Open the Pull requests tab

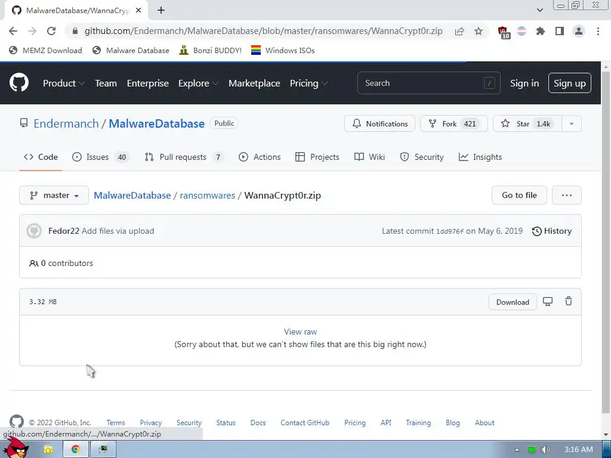click(184, 157)
